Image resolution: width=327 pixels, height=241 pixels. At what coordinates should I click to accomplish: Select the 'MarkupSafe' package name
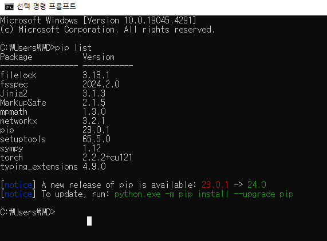[x=23, y=103]
